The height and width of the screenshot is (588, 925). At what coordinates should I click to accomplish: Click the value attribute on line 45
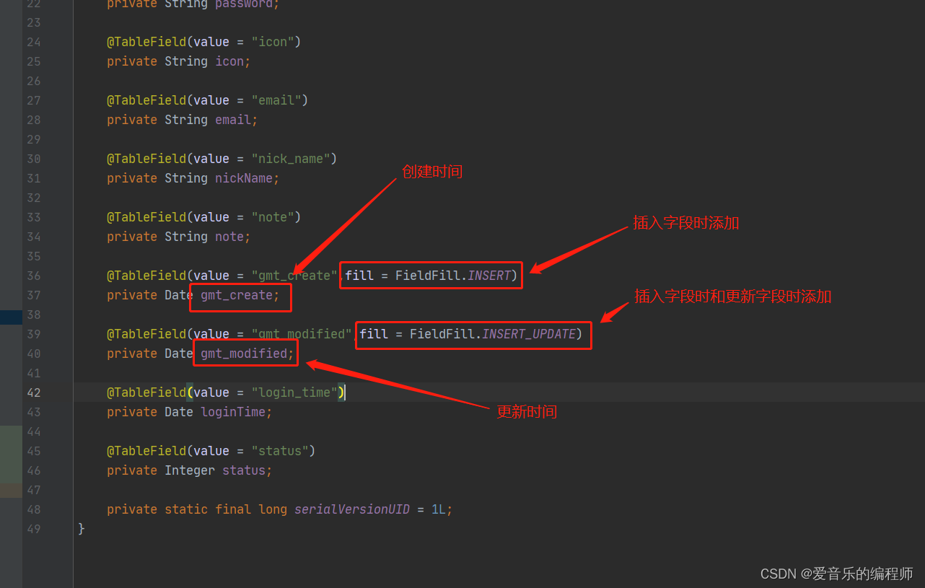[211, 451]
